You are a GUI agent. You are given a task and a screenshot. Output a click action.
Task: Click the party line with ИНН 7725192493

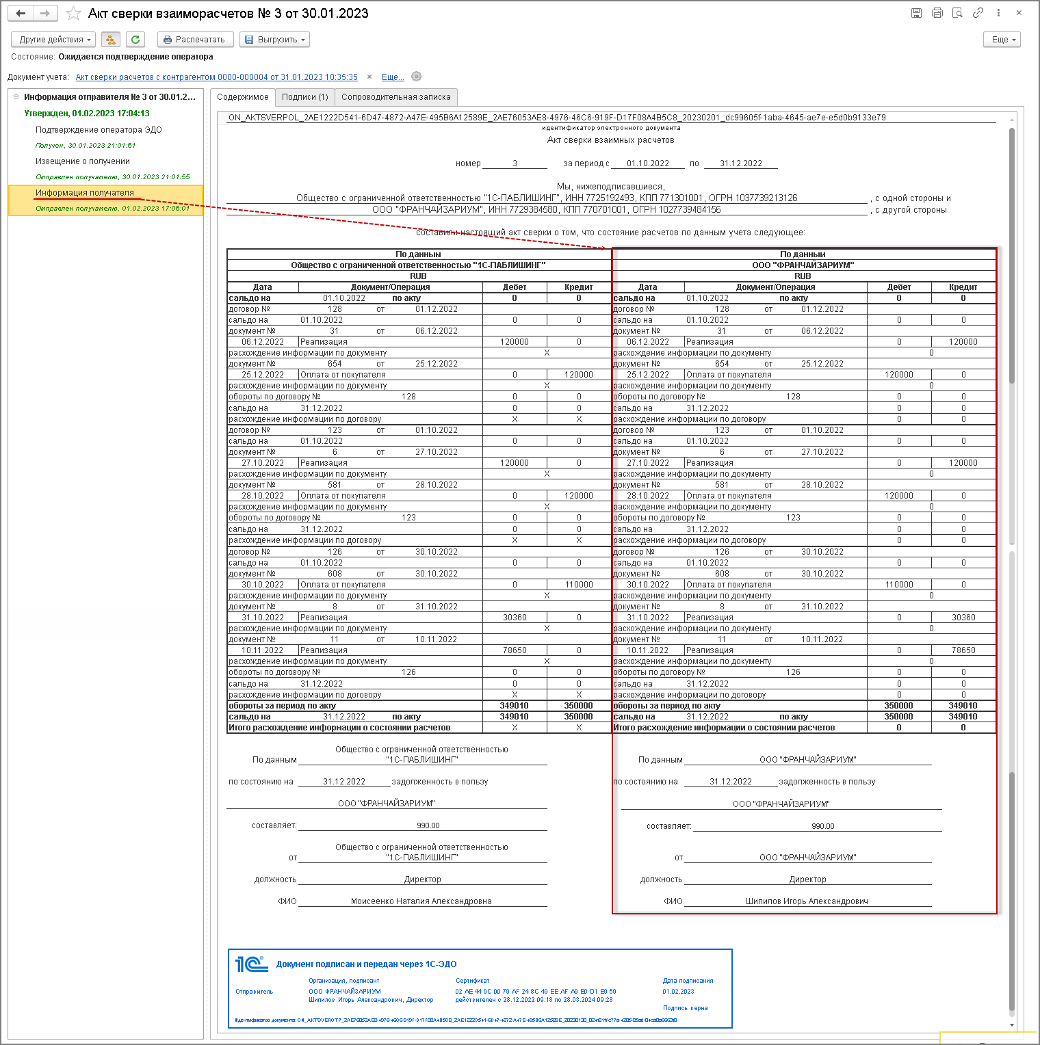pos(547,198)
